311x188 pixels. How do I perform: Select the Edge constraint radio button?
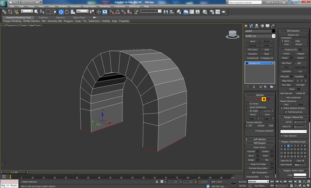[294, 41]
